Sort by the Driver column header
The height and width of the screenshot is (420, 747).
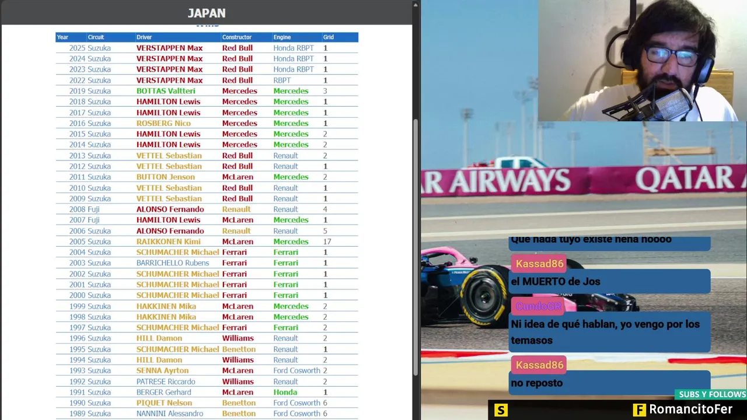[144, 37]
